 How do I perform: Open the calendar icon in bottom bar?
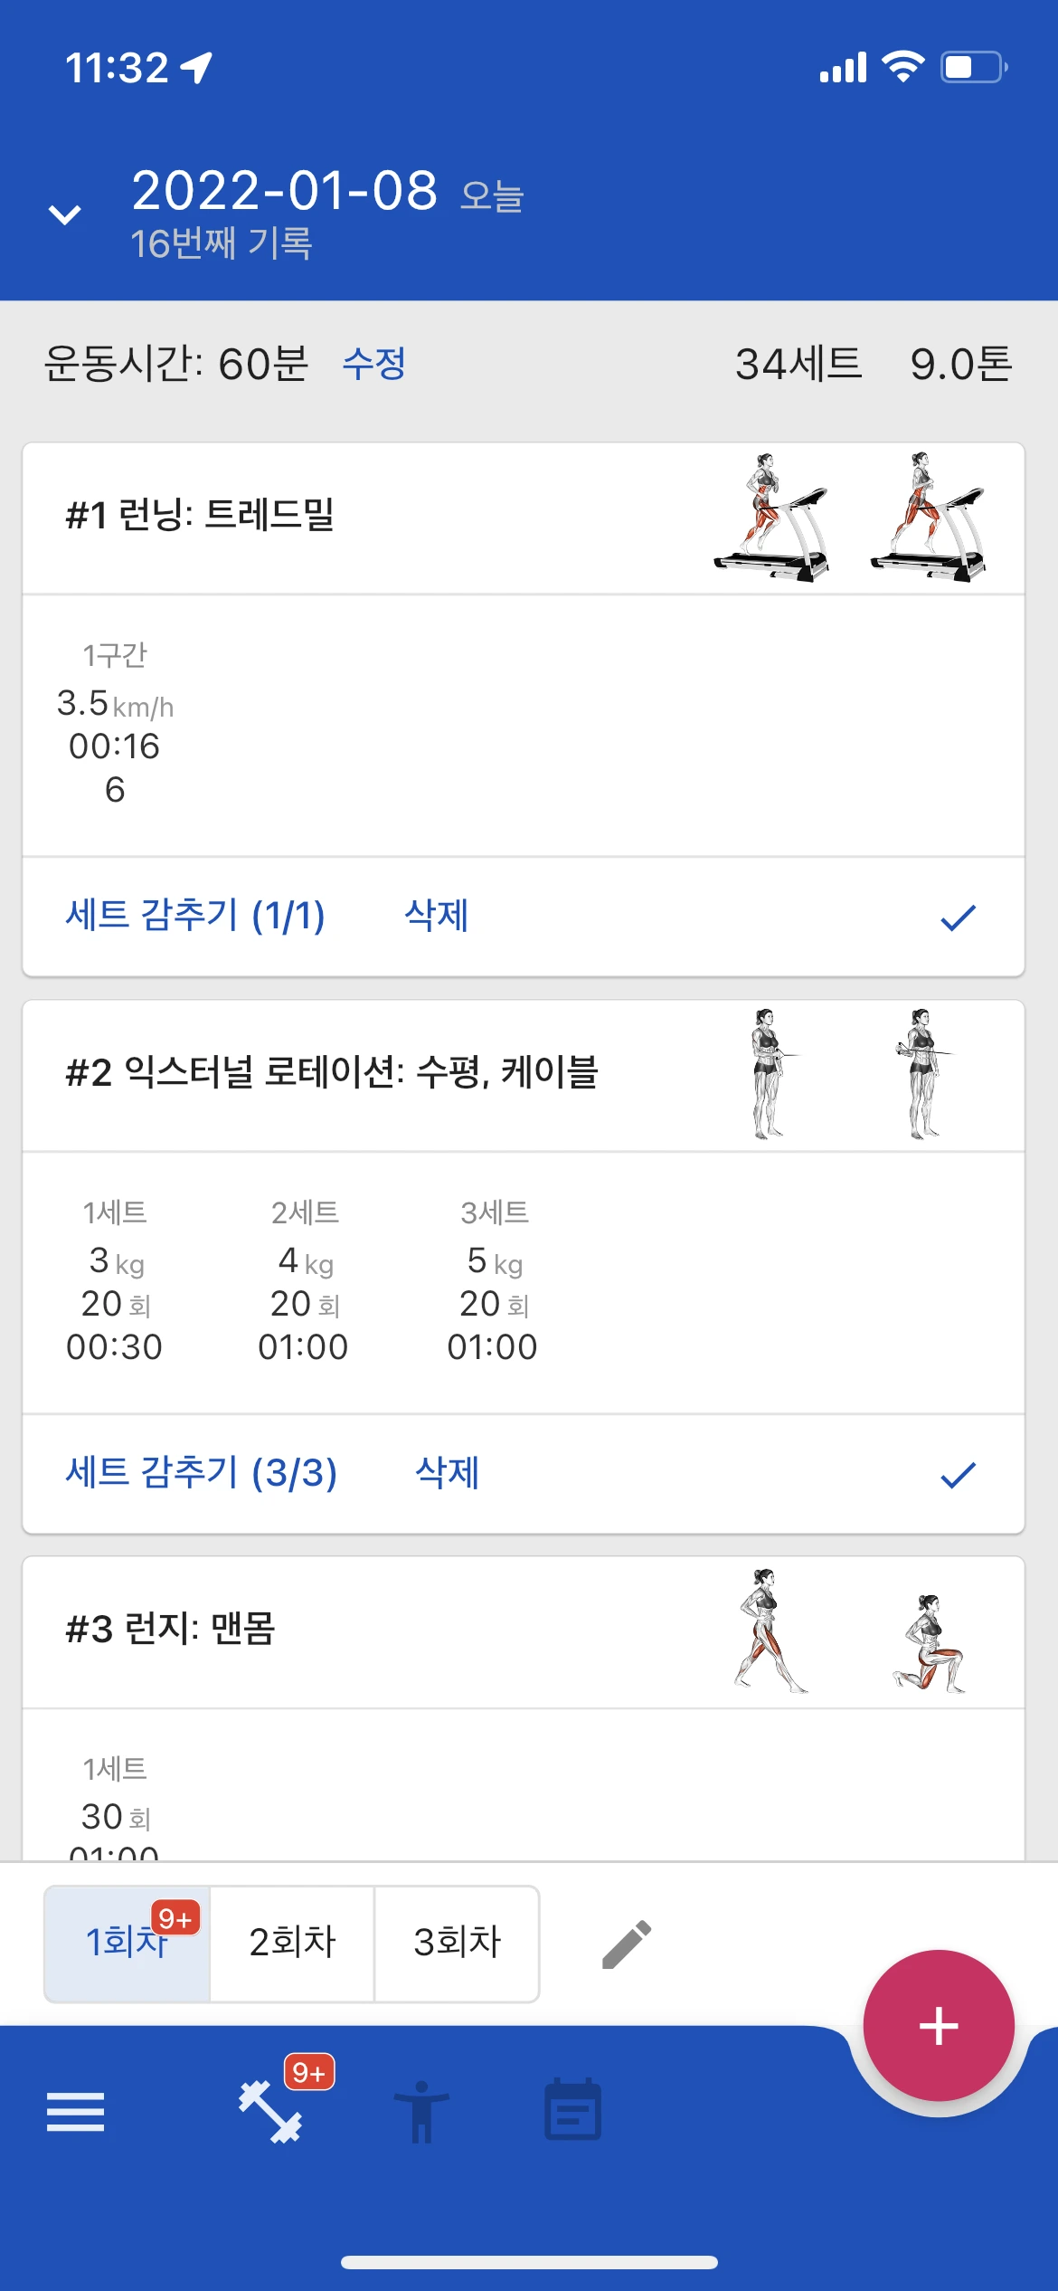pos(572,2109)
